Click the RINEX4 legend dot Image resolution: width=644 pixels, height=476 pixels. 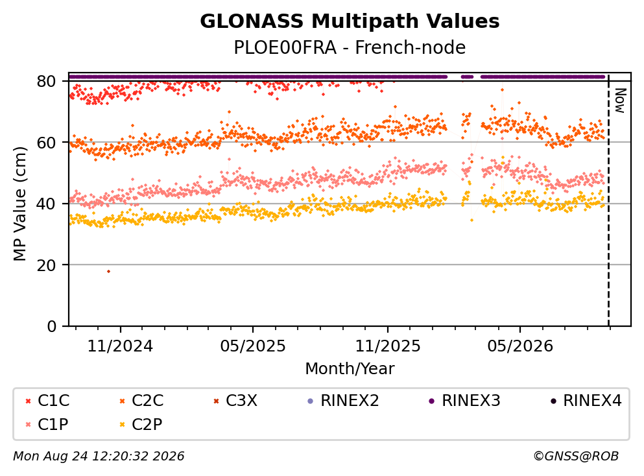click(x=553, y=401)
